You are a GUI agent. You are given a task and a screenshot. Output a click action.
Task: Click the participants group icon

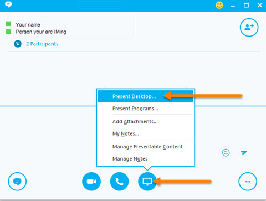coord(18,44)
